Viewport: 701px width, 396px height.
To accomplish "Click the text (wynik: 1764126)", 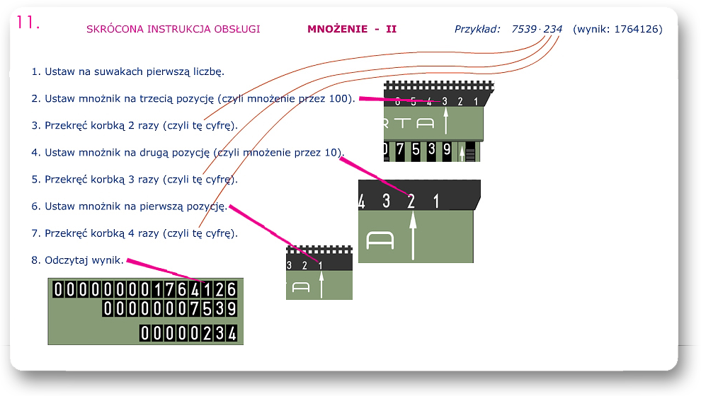I will (617, 29).
